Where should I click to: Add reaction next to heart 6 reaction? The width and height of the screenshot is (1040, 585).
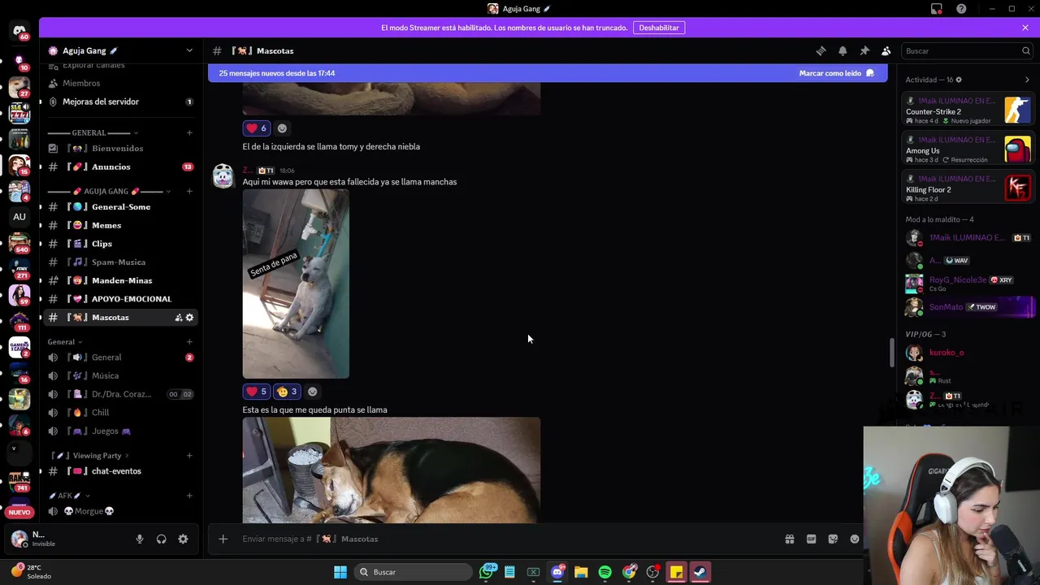pos(282,128)
